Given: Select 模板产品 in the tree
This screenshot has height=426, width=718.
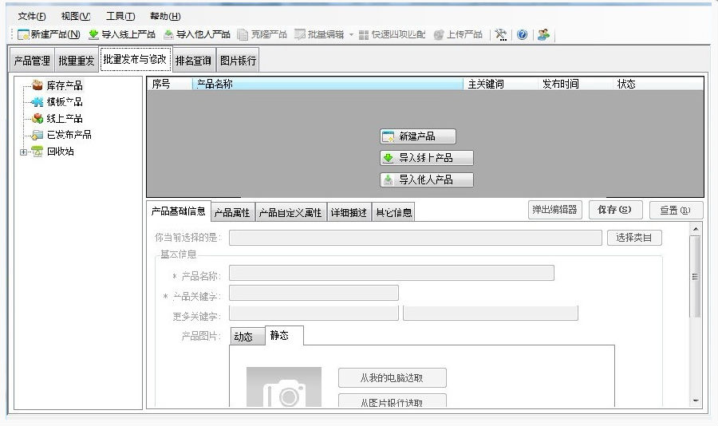Looking at the screenshot, I should (65, 101).
